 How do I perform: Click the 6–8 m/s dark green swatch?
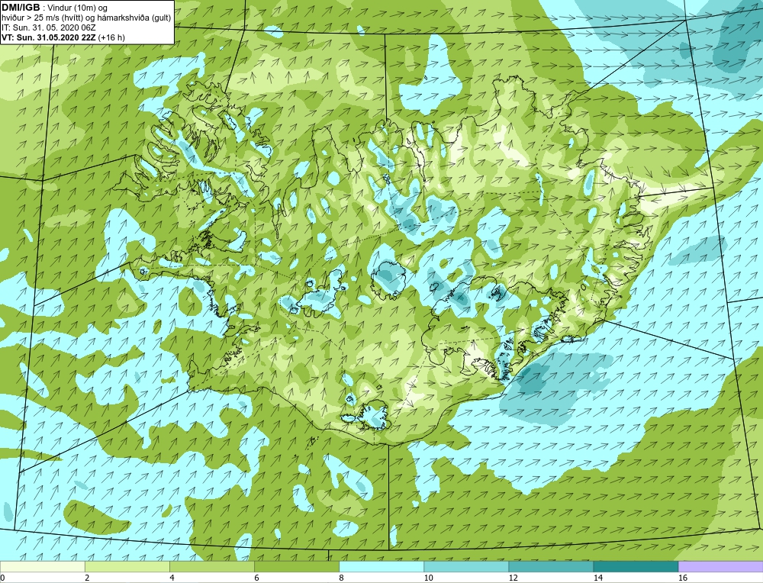pos(296,566)
